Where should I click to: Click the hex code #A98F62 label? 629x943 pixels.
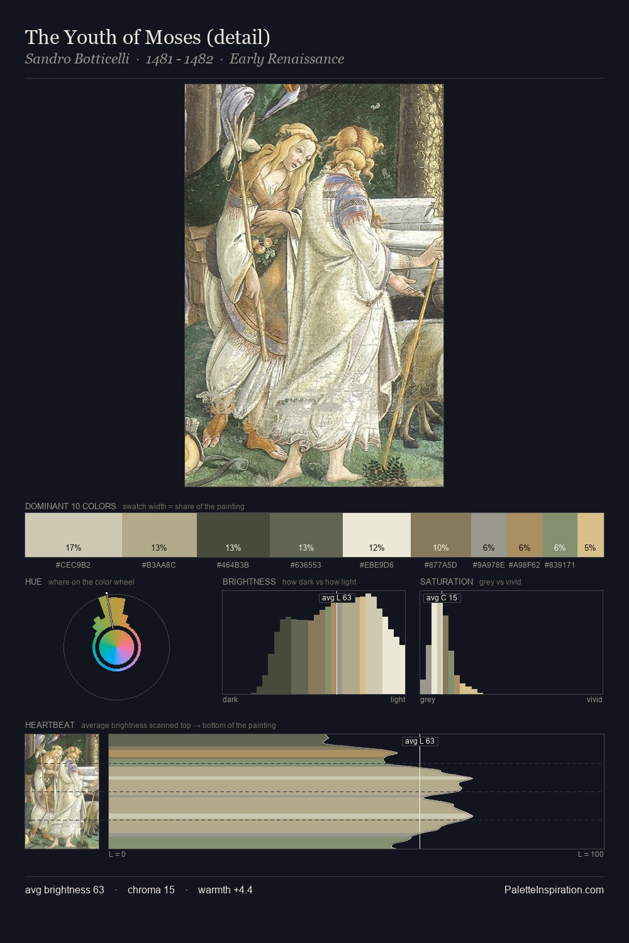pos(525,565)
